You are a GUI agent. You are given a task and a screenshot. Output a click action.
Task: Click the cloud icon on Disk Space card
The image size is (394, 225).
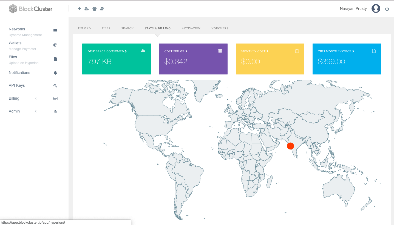(x=143, y=51)
